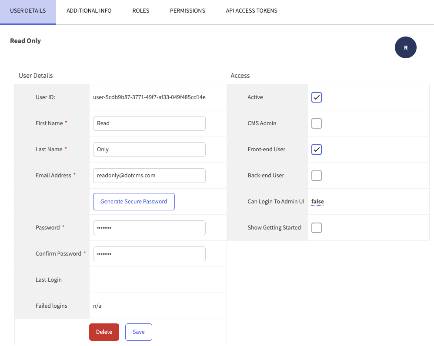Select the User Details tab
Screen dimensions: 434x346
pyautogui.click(x=28, y=11)
